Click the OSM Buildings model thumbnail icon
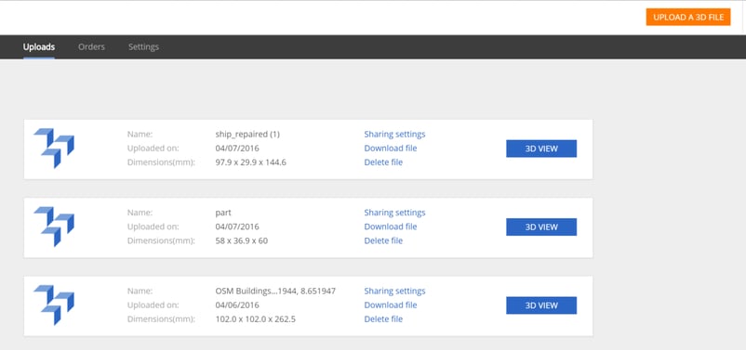This screenshot has height=350, width=746. [54, 305]
